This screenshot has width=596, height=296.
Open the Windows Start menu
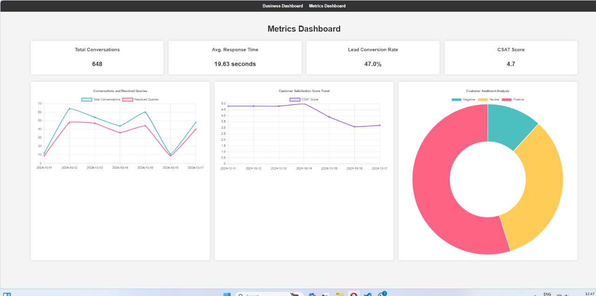tap(227, 294)
